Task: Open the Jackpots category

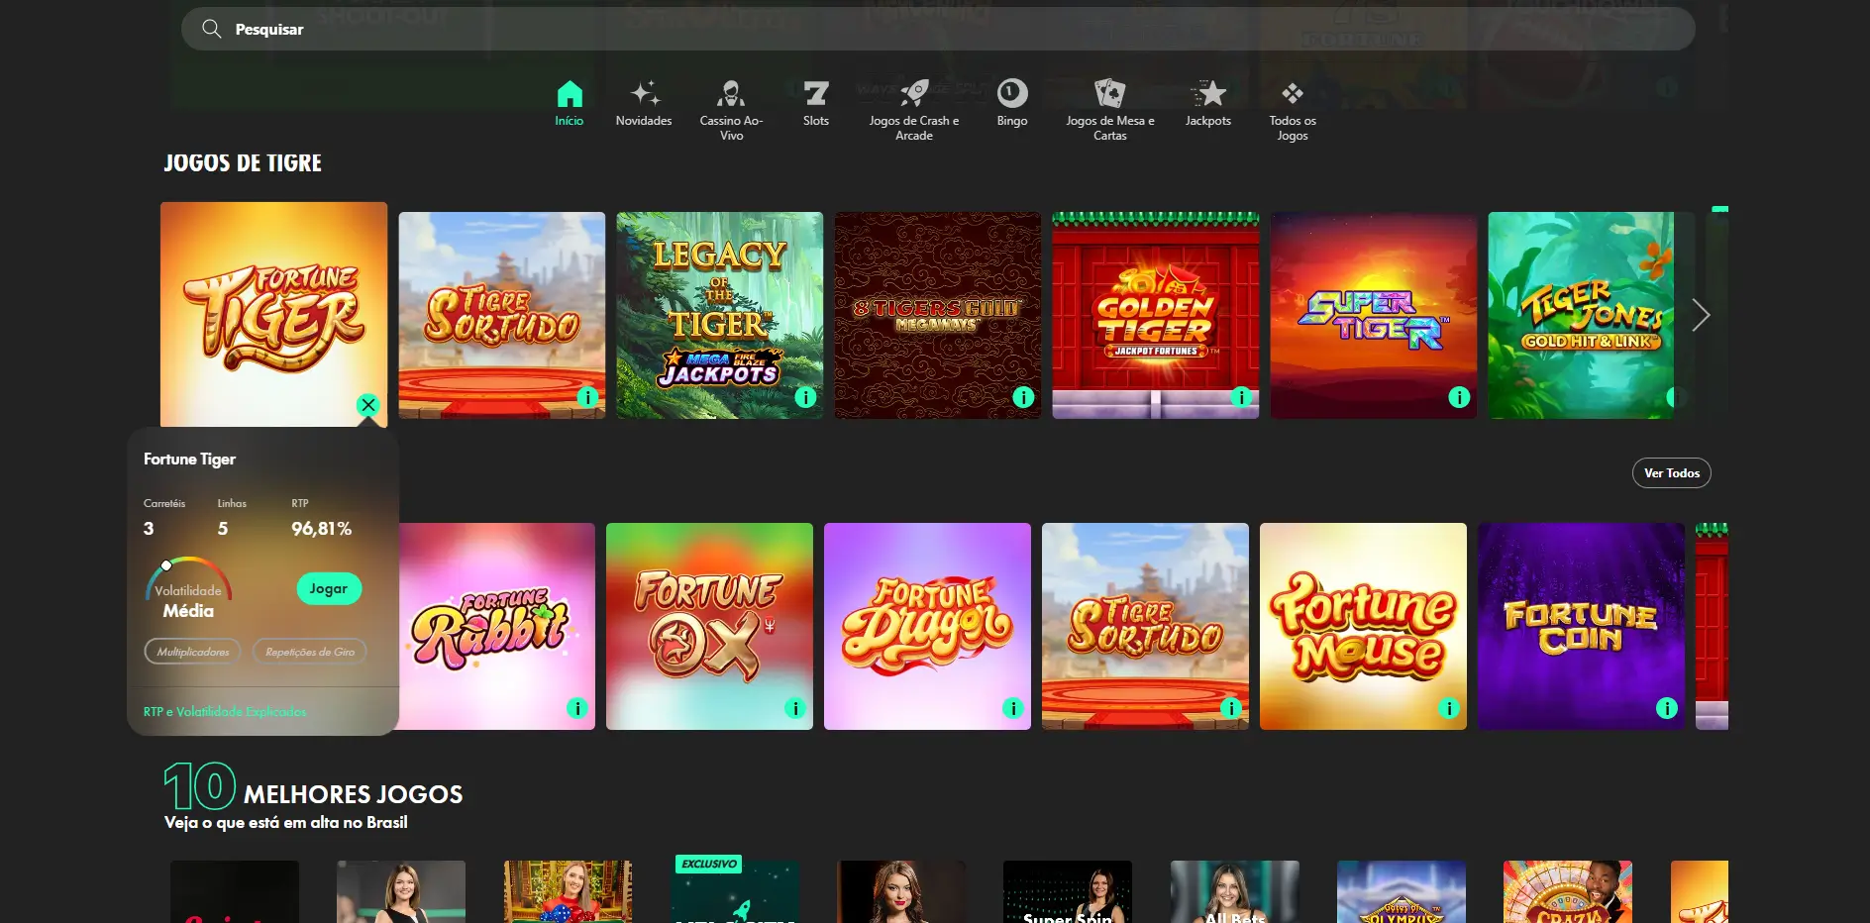Action: coord(1208,103)
